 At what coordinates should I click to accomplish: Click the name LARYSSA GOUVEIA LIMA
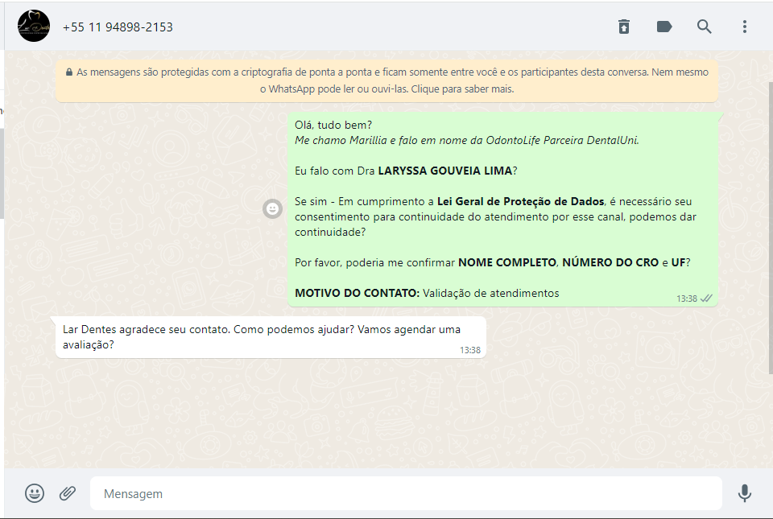pos(445,171)
